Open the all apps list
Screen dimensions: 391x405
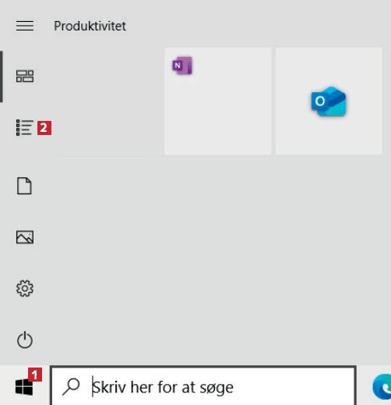(25, 127)
